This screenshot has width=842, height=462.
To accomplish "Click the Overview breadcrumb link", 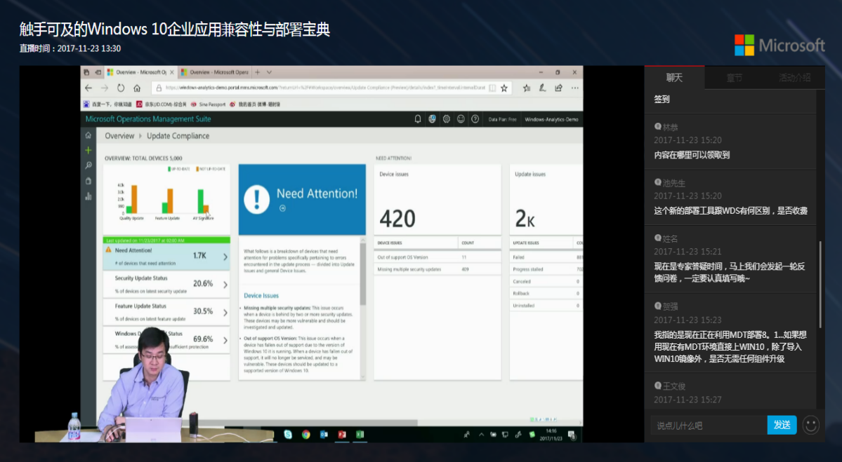I will click(119, 136).
